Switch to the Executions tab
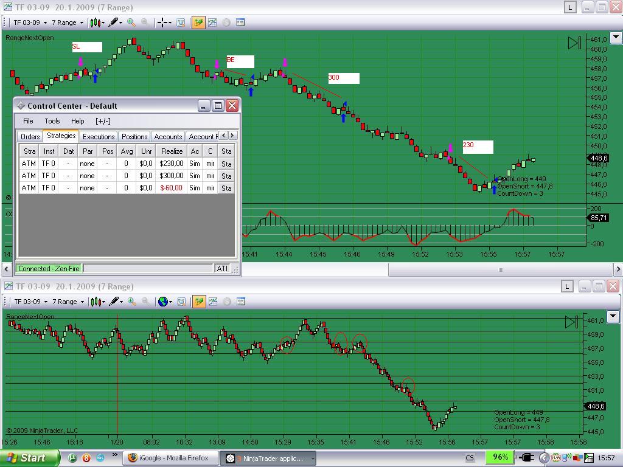 coord(99,137)
